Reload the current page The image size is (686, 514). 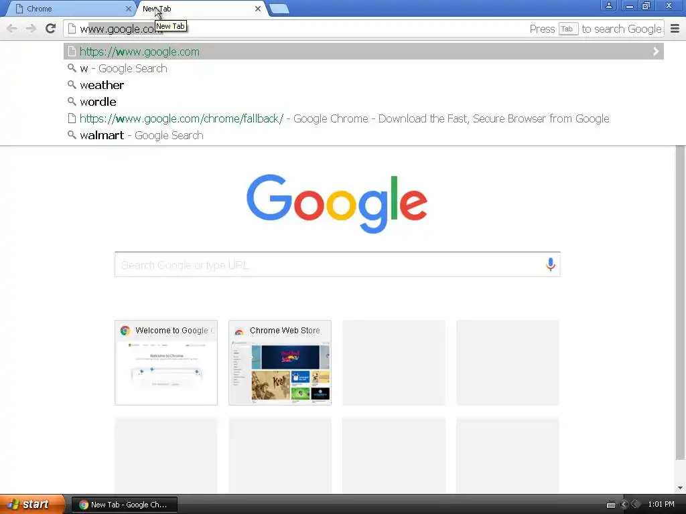coord(51,29)
